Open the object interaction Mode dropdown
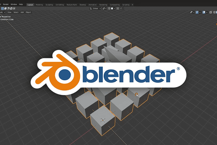Screen dimensions: 217x145 (x=3, y=12)
